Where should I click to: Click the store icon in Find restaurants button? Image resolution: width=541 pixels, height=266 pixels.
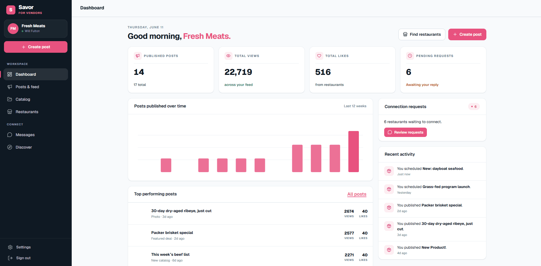click(x=405, y=34)
